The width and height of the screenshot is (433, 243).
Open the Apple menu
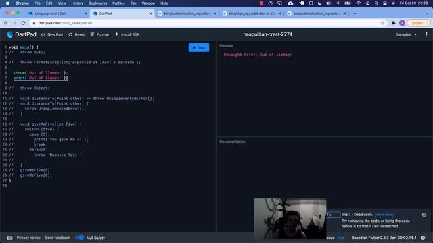(x=7, y=3)
